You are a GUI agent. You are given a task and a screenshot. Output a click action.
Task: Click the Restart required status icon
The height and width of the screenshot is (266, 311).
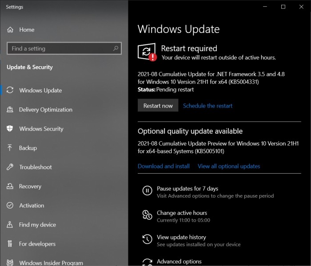[147, 52]
